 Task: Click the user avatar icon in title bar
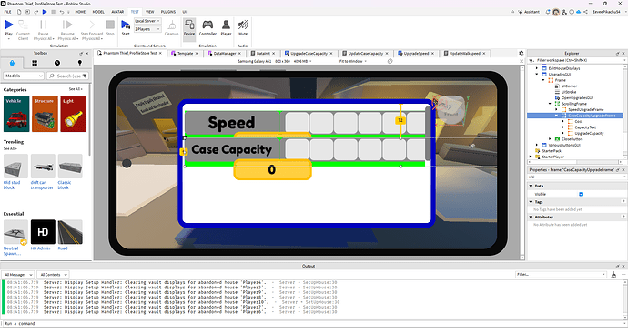[556, 12]
